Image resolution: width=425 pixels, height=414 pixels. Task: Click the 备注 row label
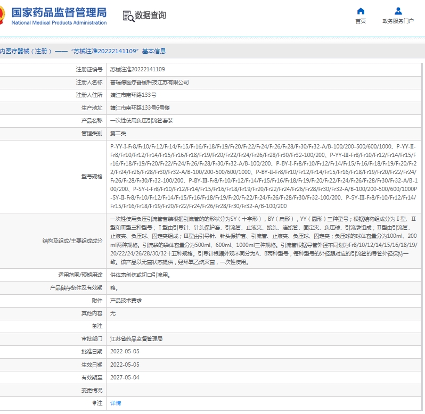click(x=97, y=326)
